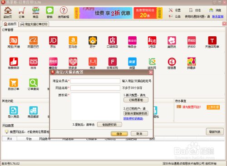
Task: Open the 起始页 home icon in toolbar
Action: 8,12
